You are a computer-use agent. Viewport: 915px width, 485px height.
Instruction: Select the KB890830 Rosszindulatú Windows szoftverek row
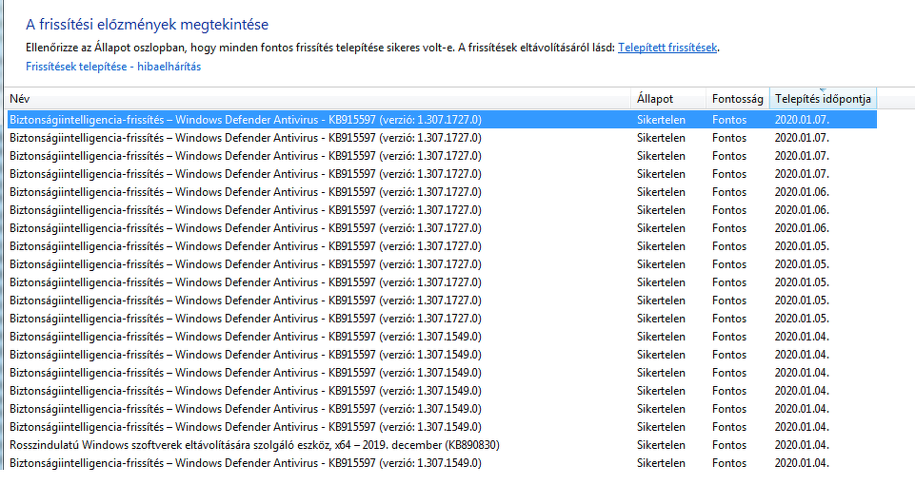(x=442, y=445)
